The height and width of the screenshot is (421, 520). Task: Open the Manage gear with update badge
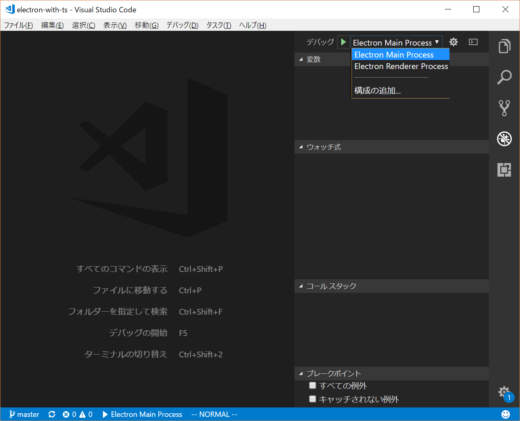[505, 393]
